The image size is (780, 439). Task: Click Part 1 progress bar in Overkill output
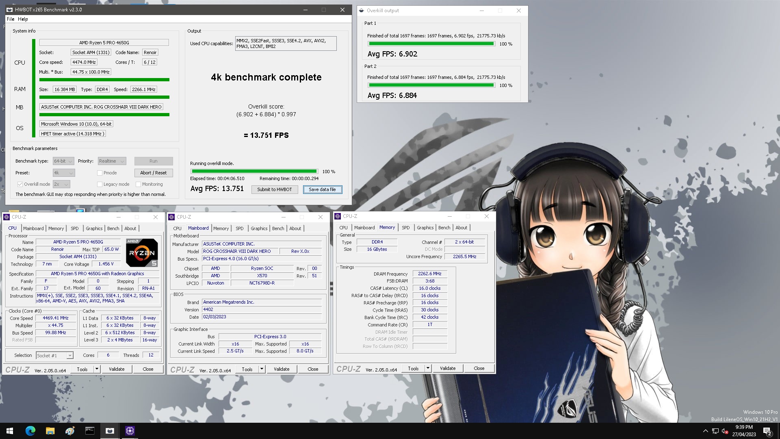tap(431, 43)
